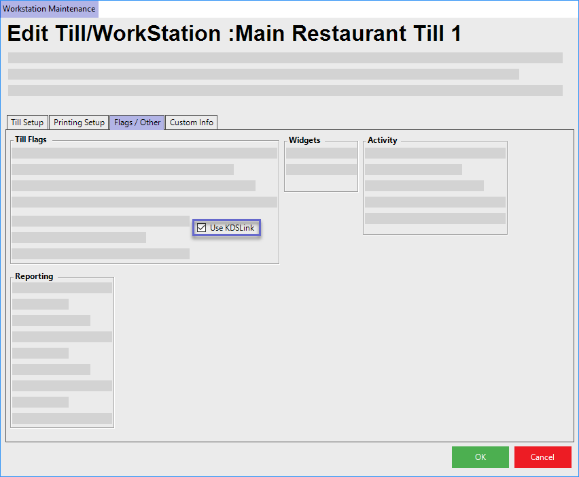Click the Edit Till/WorkStation page heading
Image resolution: width=579 pixels, height=477 pixels.
(x=234, y=34)
